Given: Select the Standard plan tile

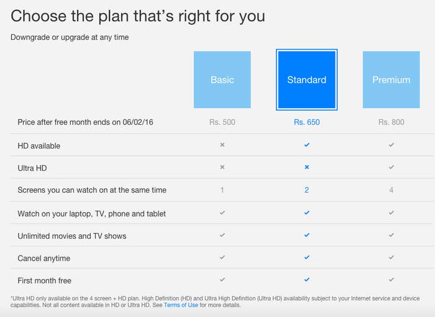Looking at the screenshot, I should pos(306,80).
